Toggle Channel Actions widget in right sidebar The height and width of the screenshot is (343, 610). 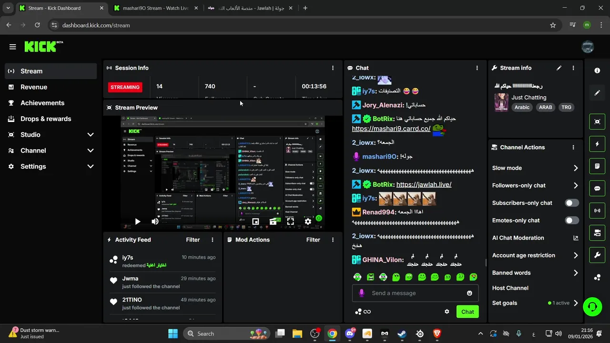[597, 233]
